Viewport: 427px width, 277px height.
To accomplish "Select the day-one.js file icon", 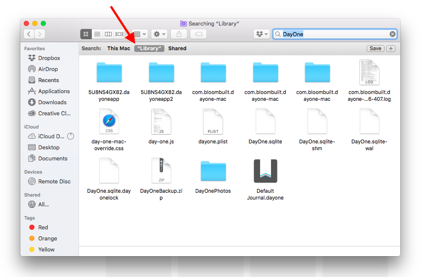I will click(x=161, y=121).
